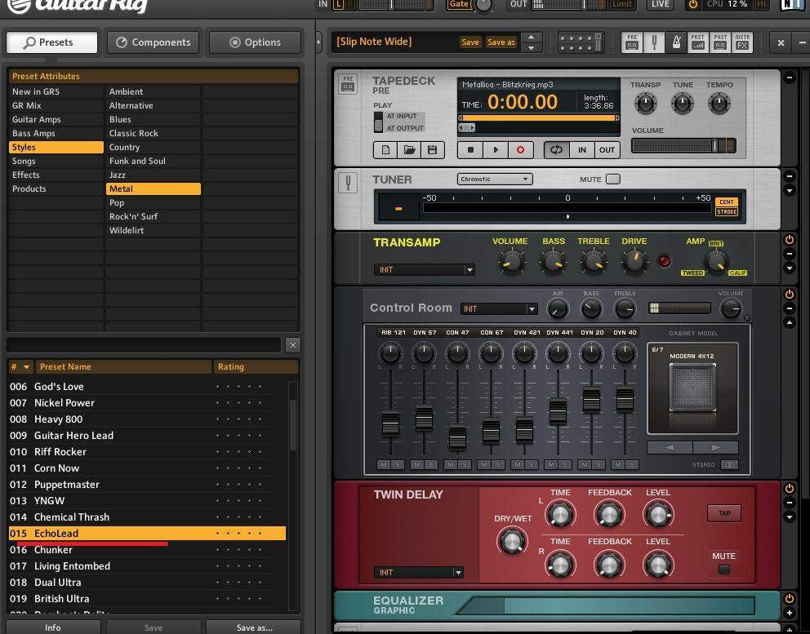This screenshot has width=810, height=634.
Task: Enable Twin Delay MUTE button
Action: (723, 569)
